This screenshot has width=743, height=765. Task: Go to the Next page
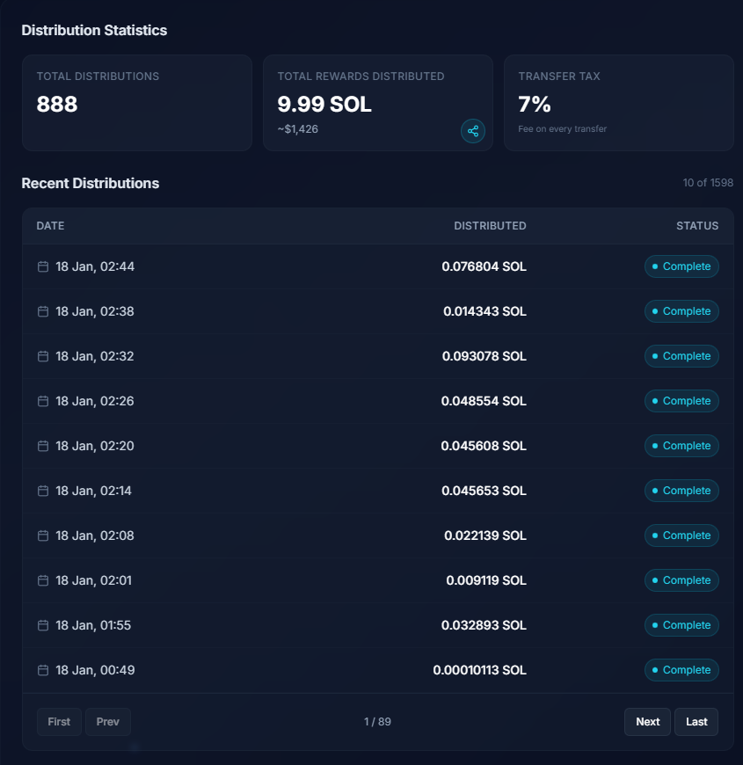647,722
